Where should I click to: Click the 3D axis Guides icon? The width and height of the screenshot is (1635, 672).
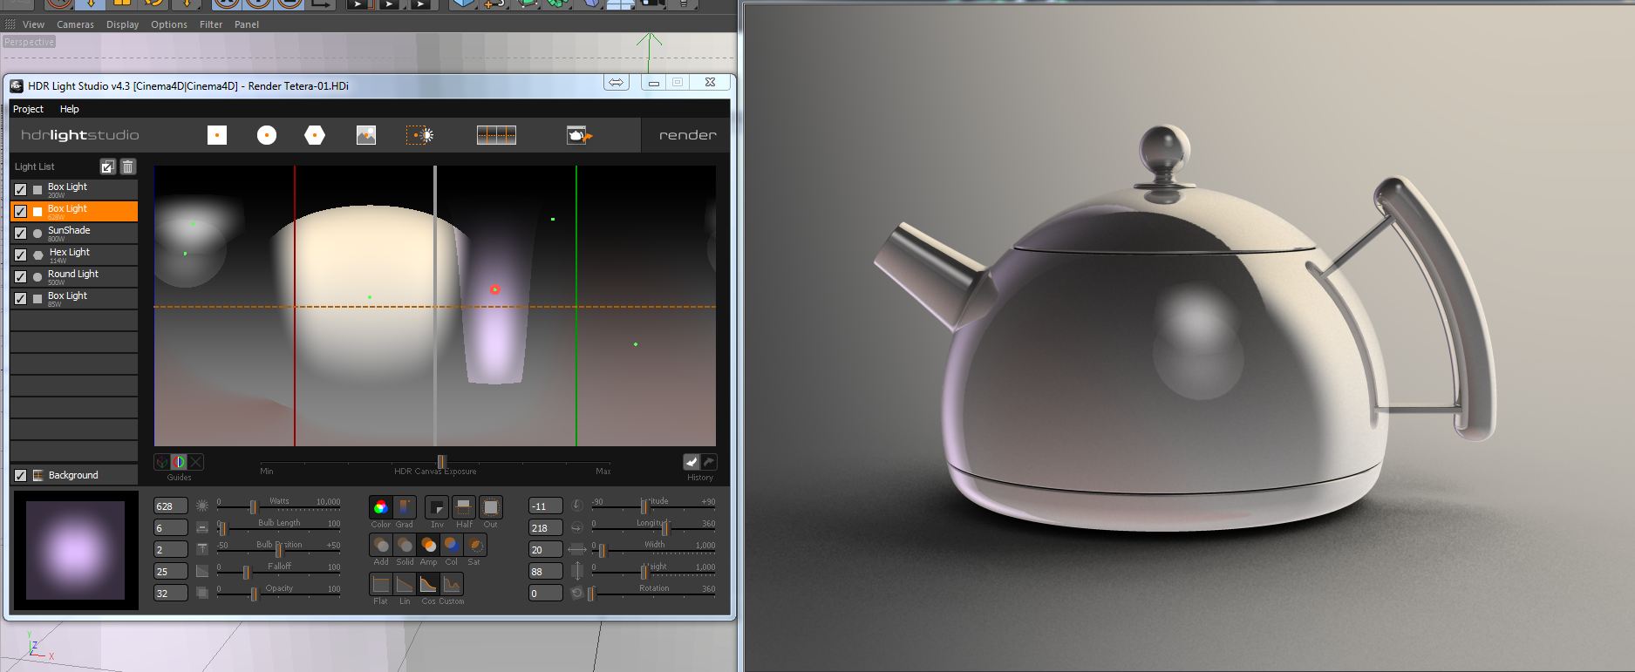click(x=162, y=462)
